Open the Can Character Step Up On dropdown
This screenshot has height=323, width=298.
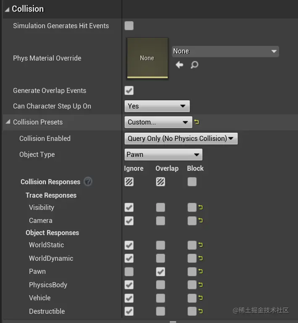[x=157, y=106]
